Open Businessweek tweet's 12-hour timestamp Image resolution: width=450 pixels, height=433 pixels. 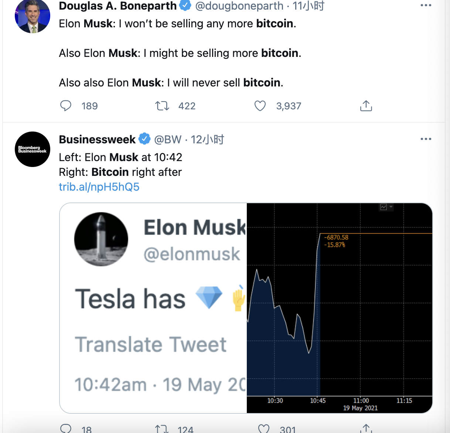[207, 139]
